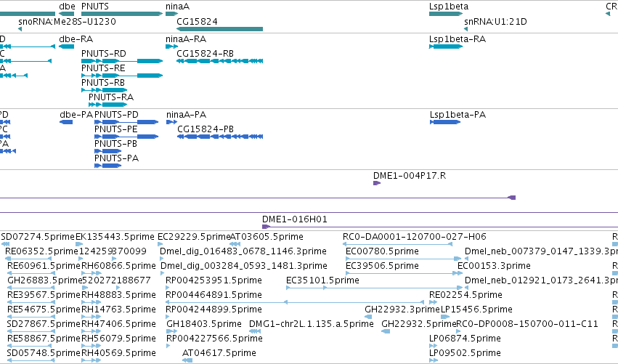Select the Lsp1beta gene bar

click(446, 14)
